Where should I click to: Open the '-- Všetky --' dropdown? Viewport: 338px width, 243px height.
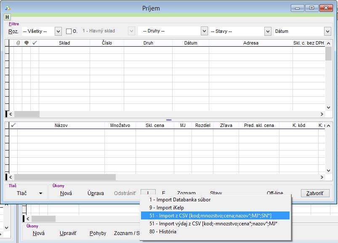click(x=58, y=31)
